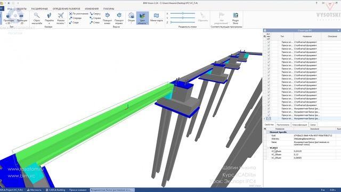The width and height of the screenshot is (341, 192).
Task: Click Местность breadcrumb in status bar
Action: tap(34, 190)
